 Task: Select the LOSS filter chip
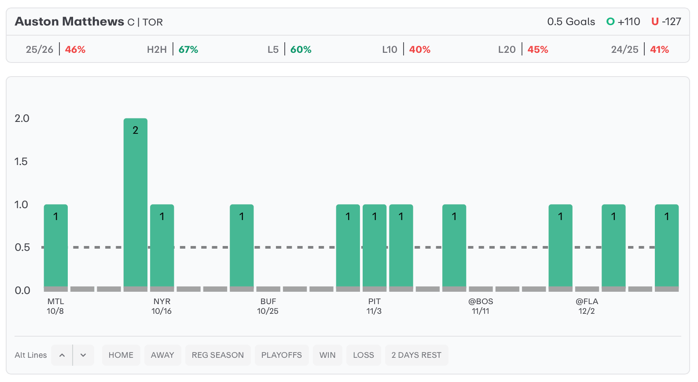[364, 355]
